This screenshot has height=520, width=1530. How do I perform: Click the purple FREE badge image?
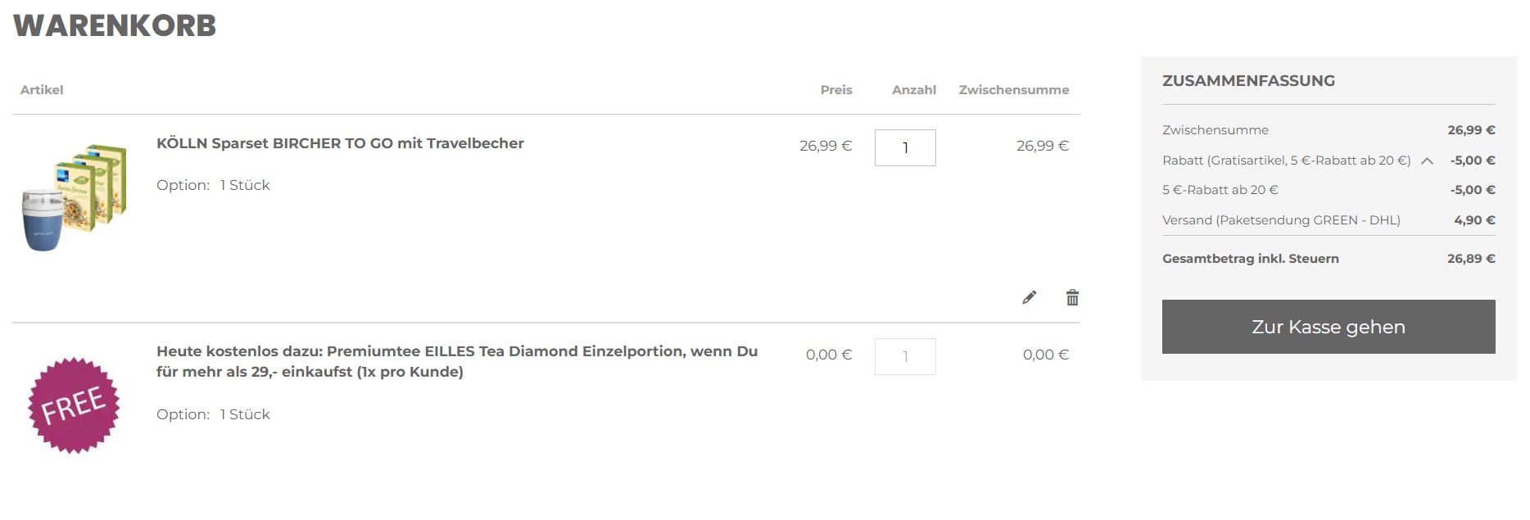pyautogui.click(x=74, y=405)
